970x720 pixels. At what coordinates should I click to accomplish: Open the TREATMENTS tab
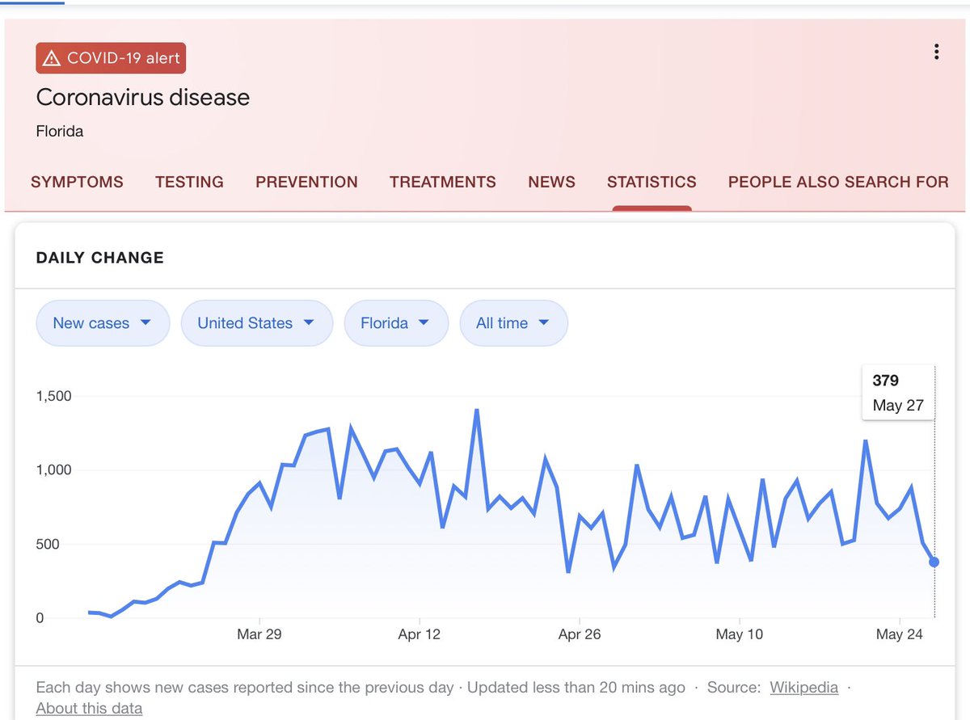coord(443,182)
